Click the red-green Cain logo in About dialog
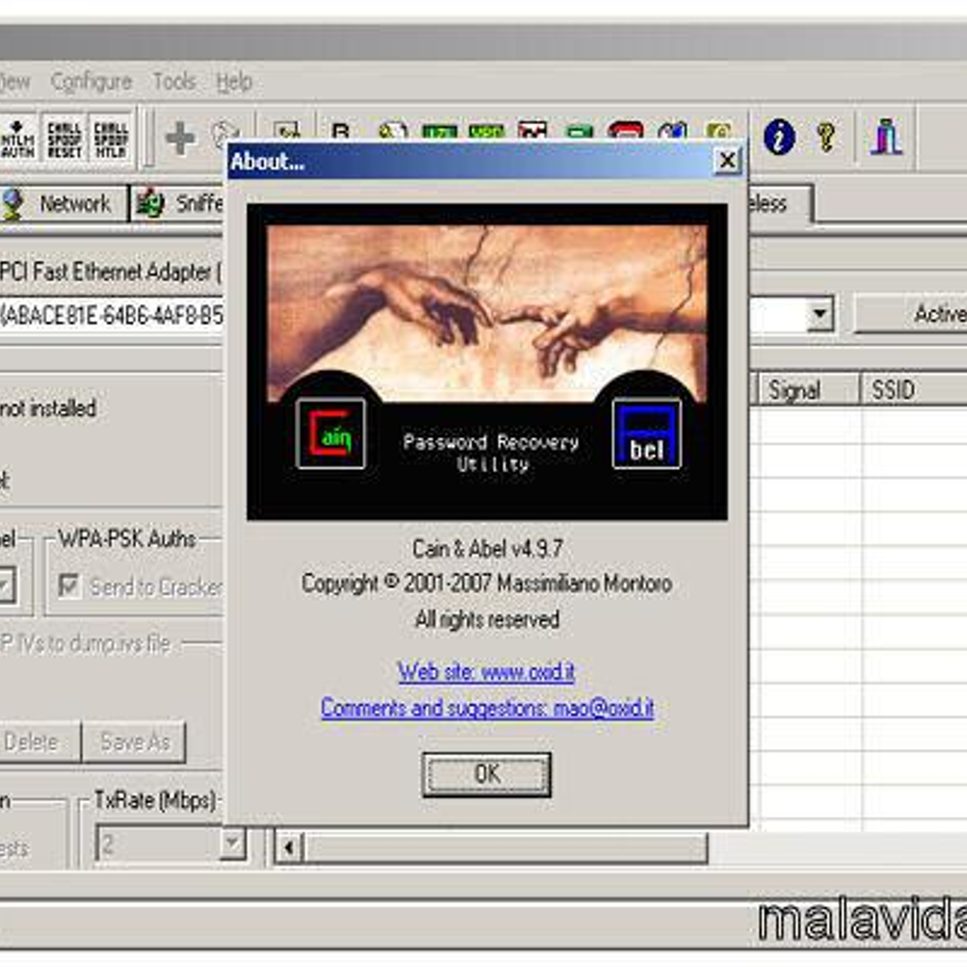This screenshot has width=967, height=967. 331,433
